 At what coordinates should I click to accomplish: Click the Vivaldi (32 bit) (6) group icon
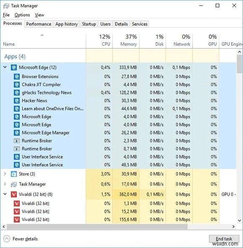pyautogui.click(x=14, y=194)
